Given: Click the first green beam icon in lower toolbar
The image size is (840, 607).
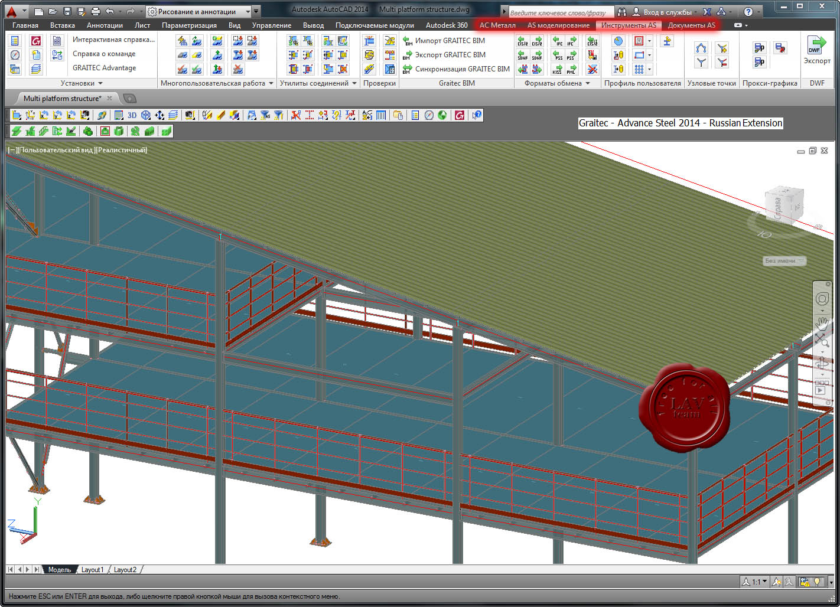Looking at the screenshot, I should tap(16, 130).
